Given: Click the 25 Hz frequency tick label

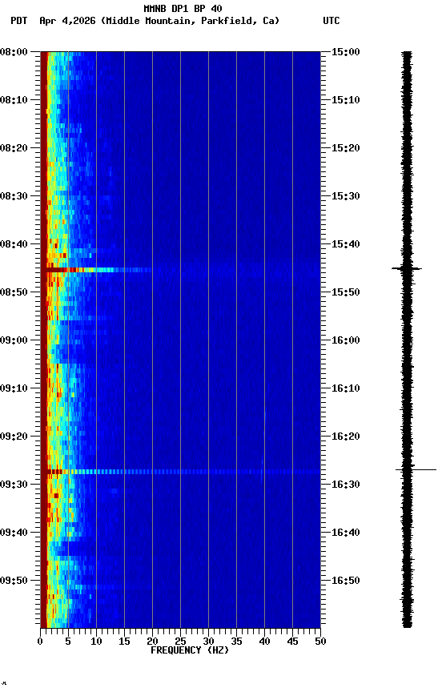Looking at the screenshot, I should [180, 642].
